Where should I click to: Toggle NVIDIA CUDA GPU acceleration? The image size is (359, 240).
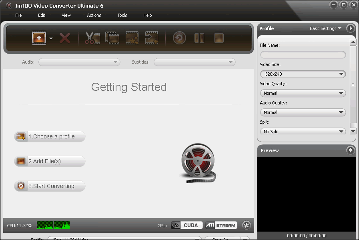(x=187, y=225)
